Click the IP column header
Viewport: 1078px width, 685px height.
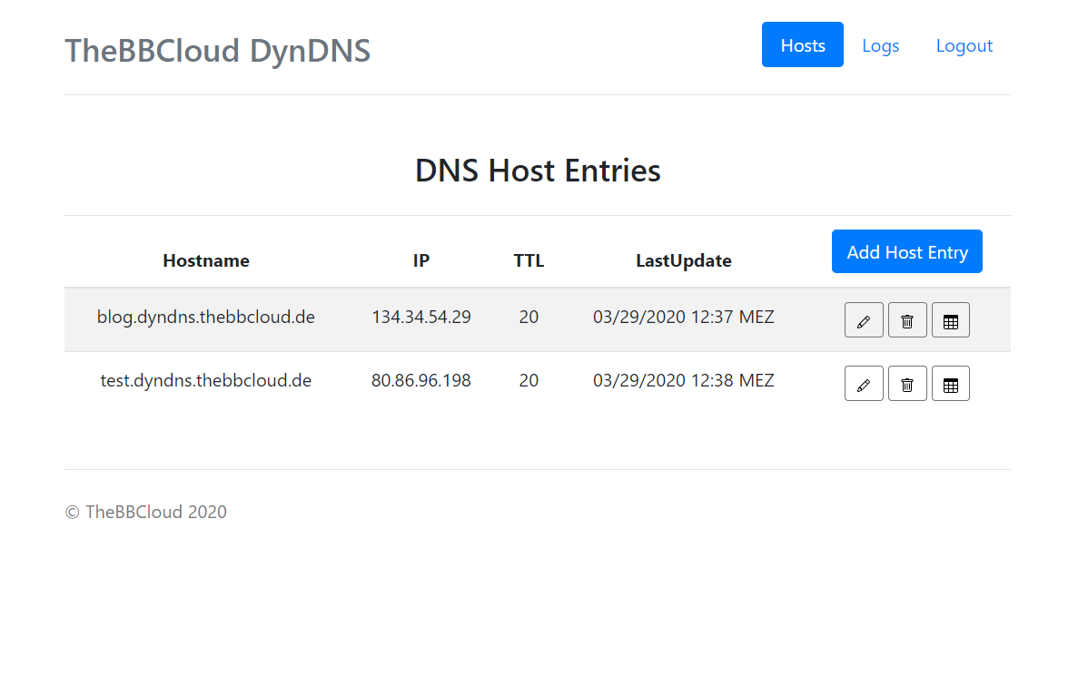421,260
